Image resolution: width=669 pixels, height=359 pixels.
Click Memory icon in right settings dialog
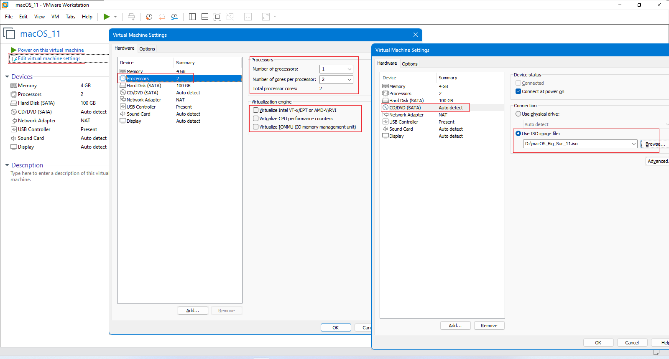(386, 86)
